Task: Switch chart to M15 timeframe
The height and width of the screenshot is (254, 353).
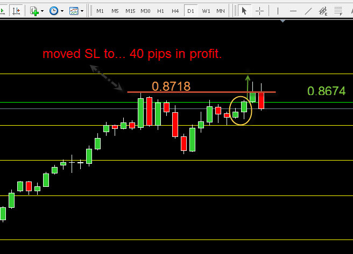Action: click(130, 11)
